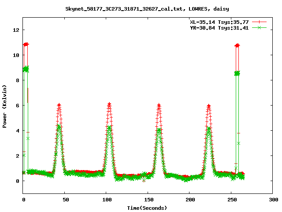Select the XL-35.14 Tsys:35.77 legend label

pyautogui.click(x=219, y=22)
